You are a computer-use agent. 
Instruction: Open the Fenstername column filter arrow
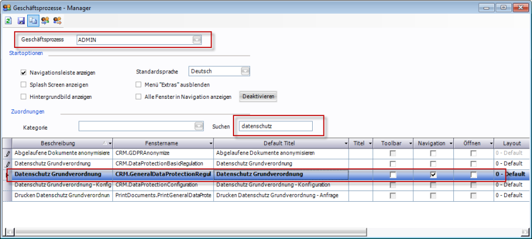pos(209,143)
